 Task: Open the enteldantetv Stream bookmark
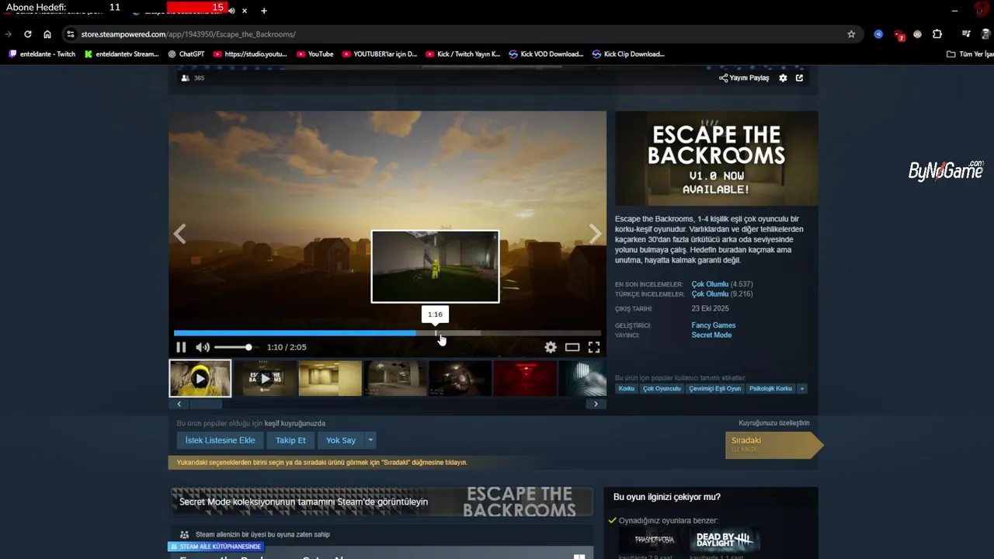pos(121,54)
